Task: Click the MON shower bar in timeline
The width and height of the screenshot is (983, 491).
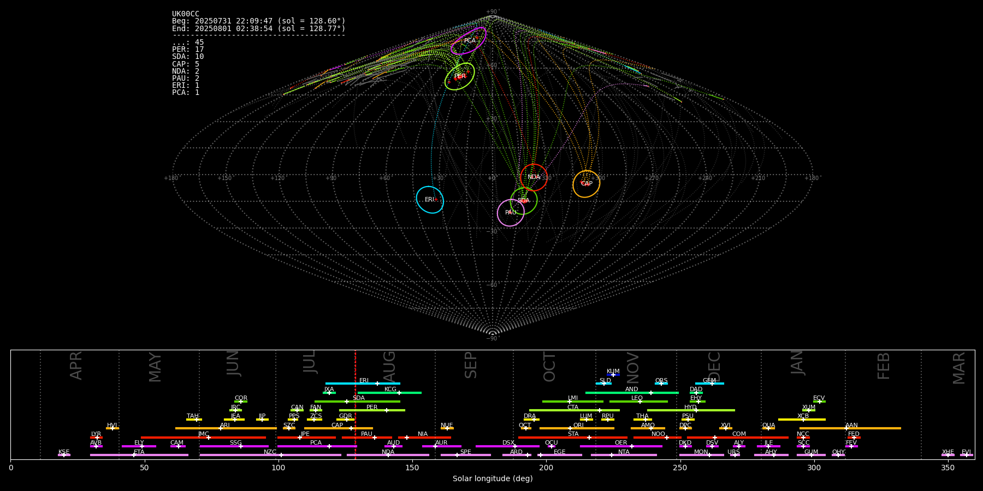Action: (x=702, y=455)
